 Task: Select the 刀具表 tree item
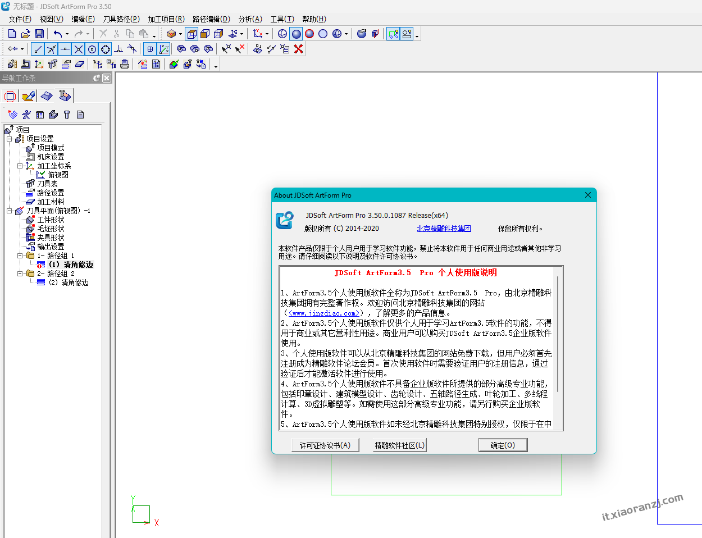(47, 184)
